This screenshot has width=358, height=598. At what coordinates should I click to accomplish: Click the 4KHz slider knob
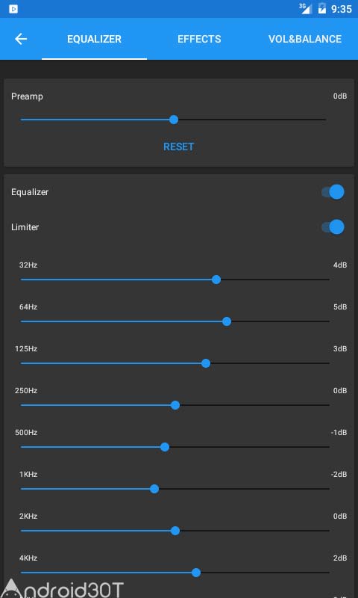(196, 573)
